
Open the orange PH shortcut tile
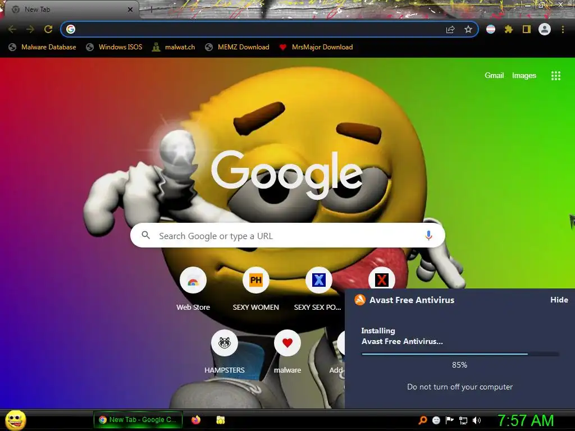255,290
